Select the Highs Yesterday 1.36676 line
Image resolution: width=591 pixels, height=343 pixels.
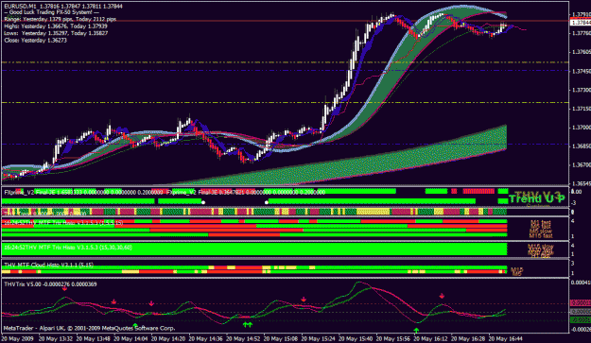(x=56, y=26)
